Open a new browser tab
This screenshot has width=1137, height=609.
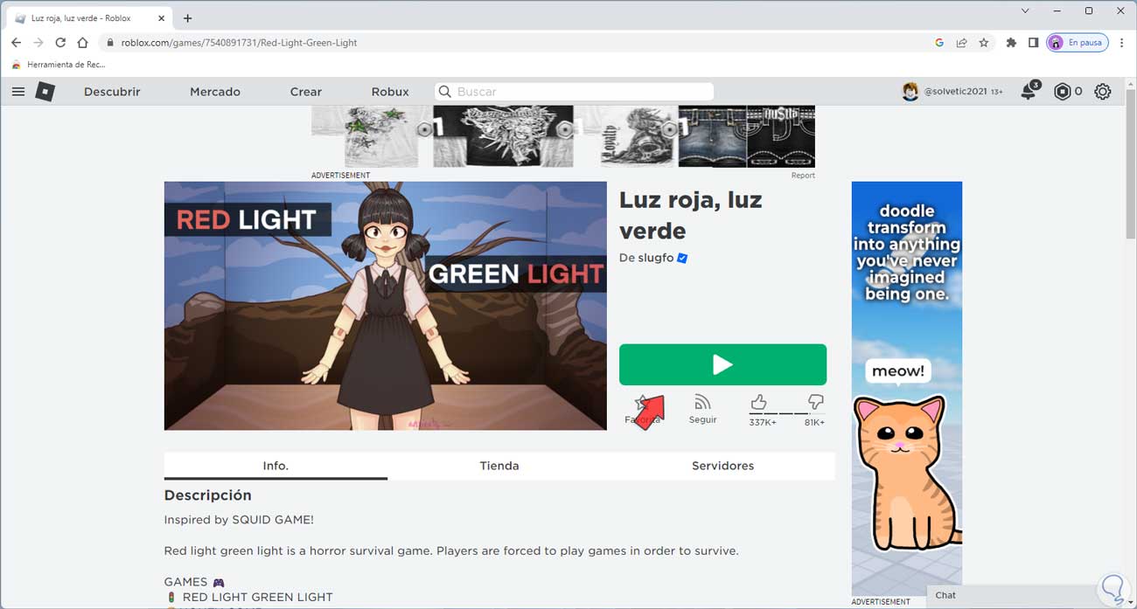pyautogui.click(x=187, y=17)
